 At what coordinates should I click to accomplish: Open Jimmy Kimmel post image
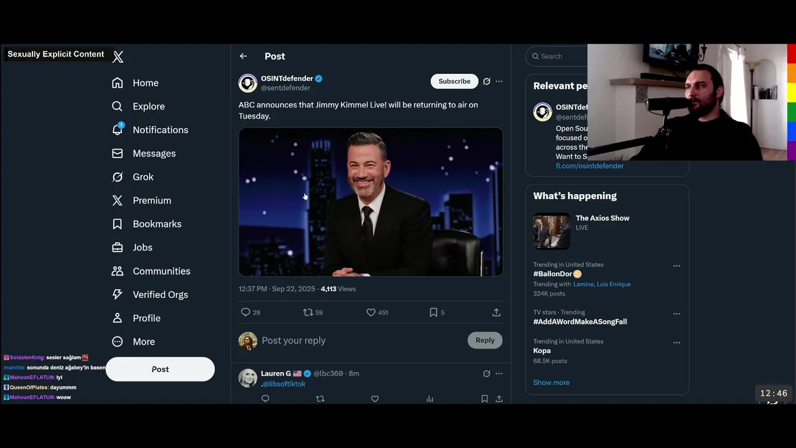[371, 202]
